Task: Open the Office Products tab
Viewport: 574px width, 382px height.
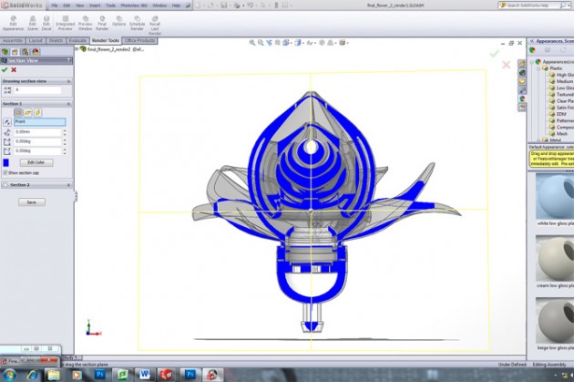Action: [140, 41]
